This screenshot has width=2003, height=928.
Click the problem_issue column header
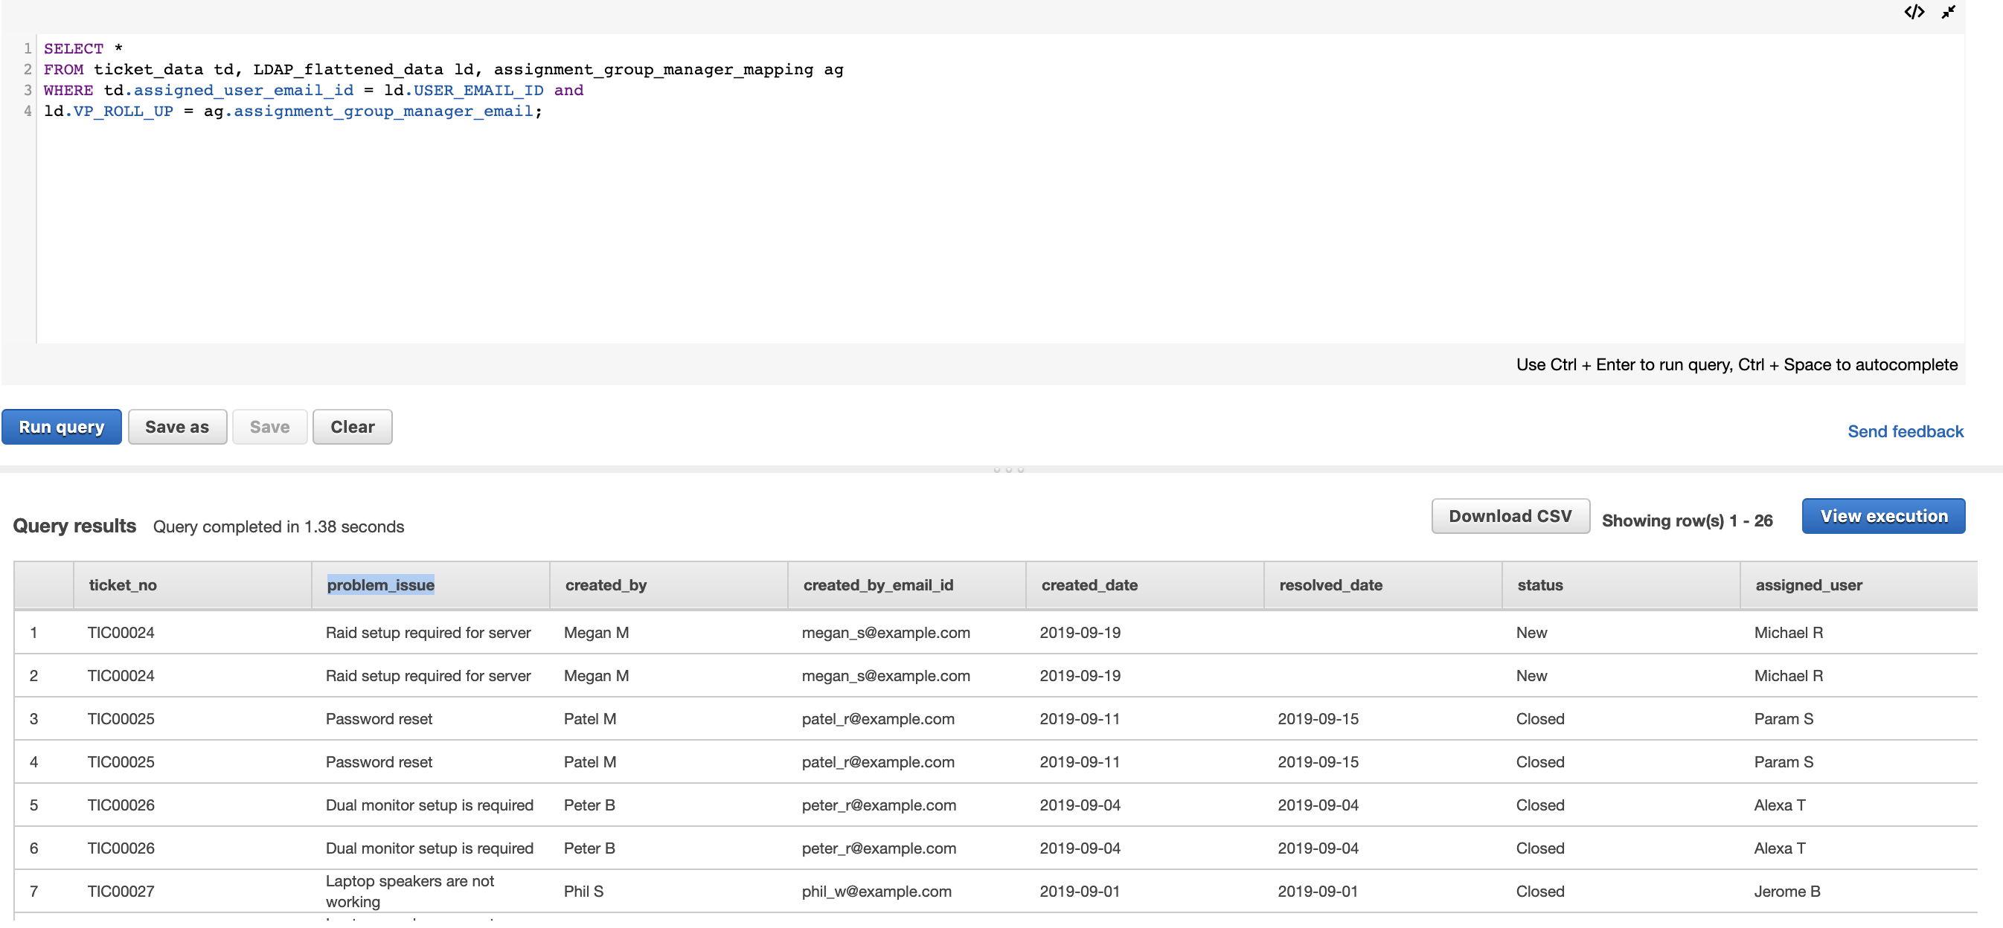pos(380,584)
